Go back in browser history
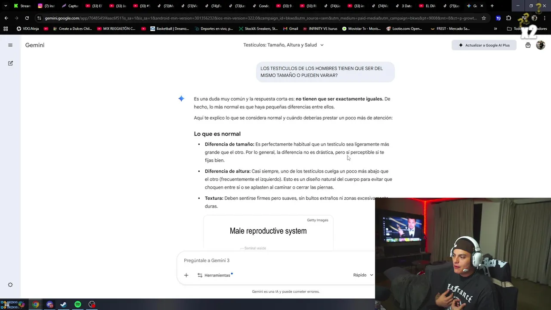Image resolution: width=551 pixels, height=310 pixels. 6,18
